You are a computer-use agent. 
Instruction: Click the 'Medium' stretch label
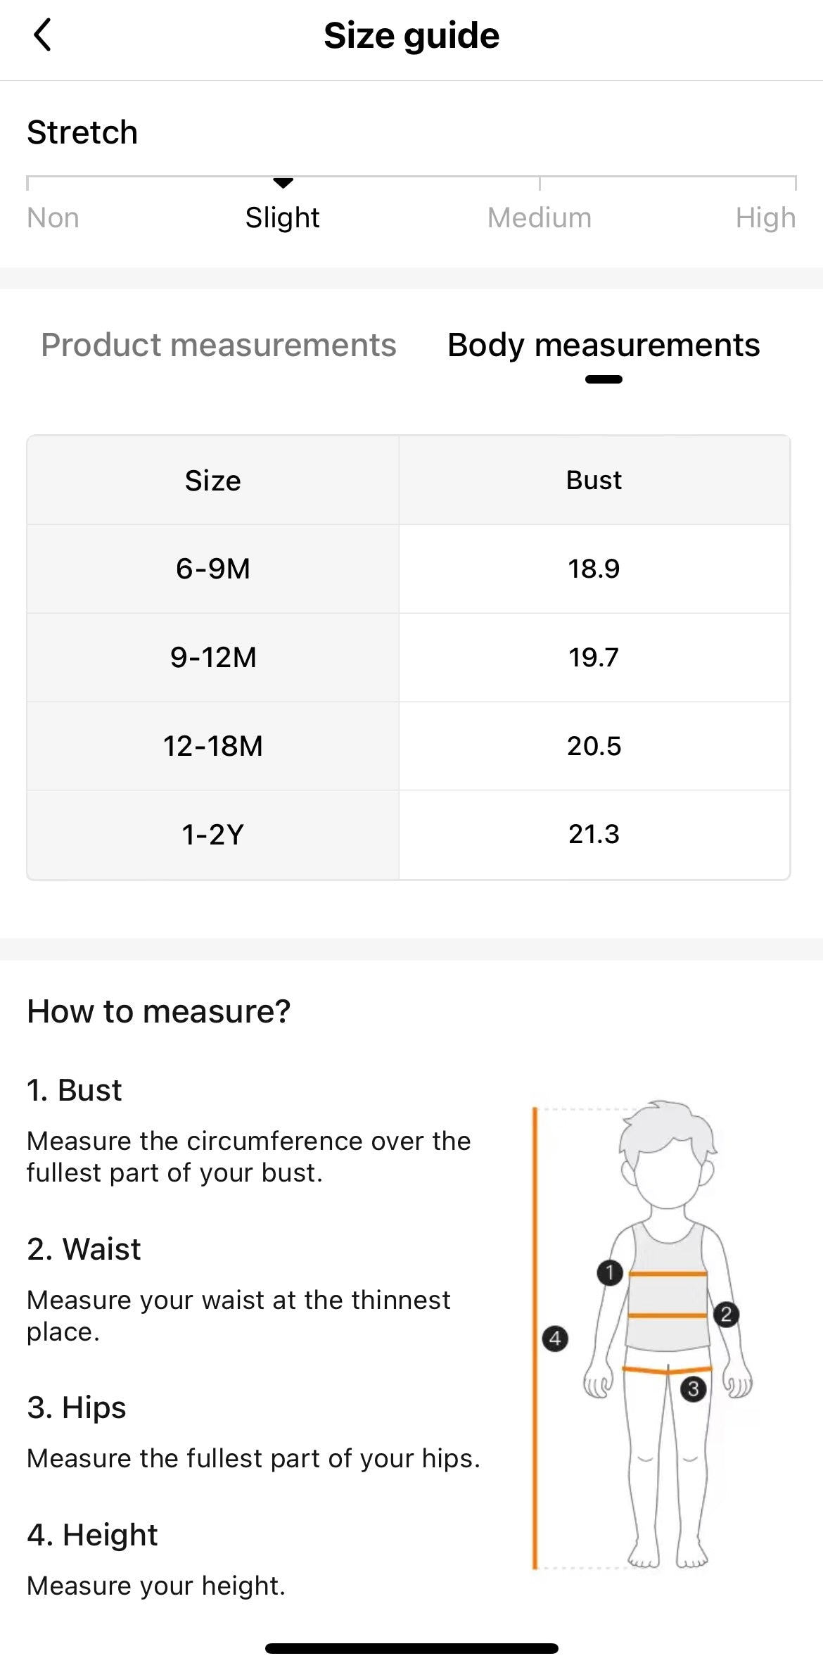pyautogui.click(x=540, y=218)
